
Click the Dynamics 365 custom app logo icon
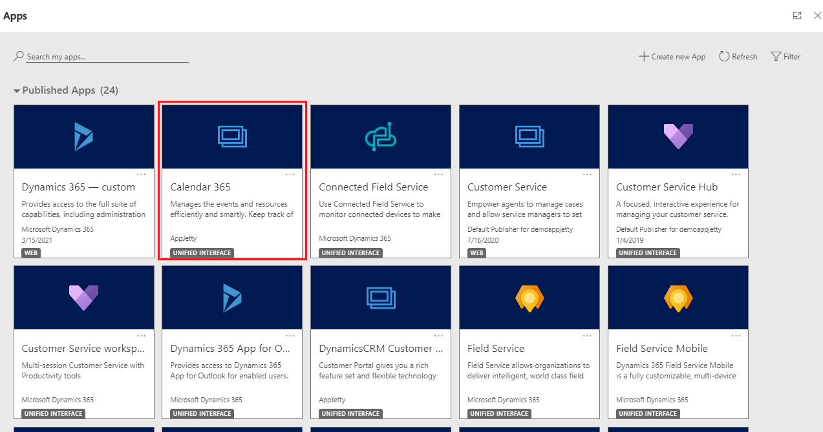click(83, 136)
